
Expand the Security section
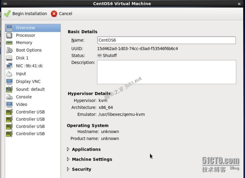pos(68,169)
